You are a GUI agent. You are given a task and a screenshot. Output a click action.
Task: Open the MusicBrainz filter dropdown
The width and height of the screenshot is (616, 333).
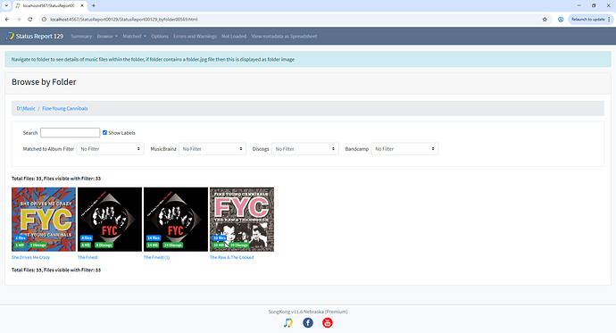212,149
